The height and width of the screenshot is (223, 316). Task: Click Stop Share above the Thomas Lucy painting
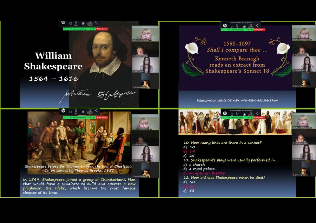coord(102,117)
